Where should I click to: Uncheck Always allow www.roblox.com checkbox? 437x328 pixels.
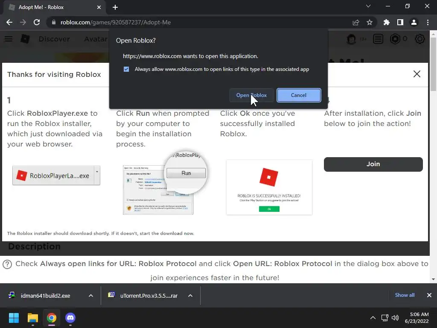126,69
